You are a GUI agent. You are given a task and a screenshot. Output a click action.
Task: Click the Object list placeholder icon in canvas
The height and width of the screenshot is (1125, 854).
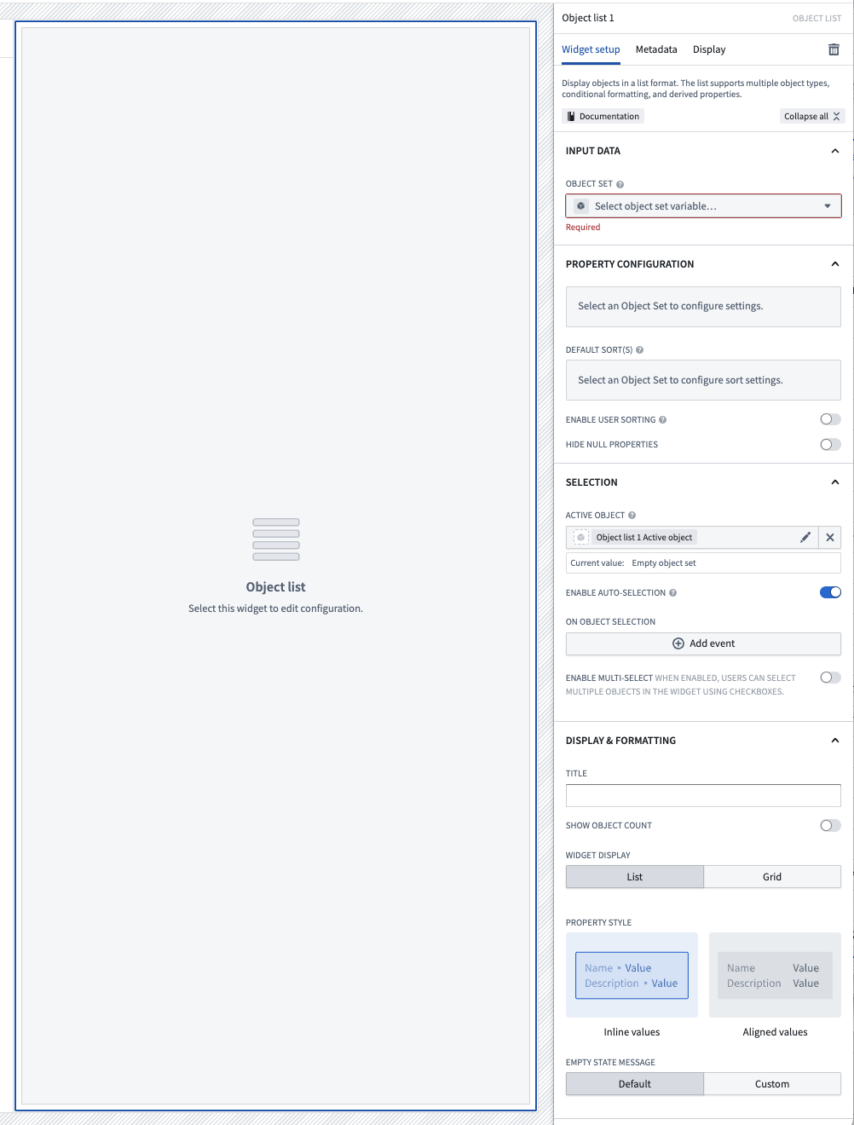click(276, 539)
